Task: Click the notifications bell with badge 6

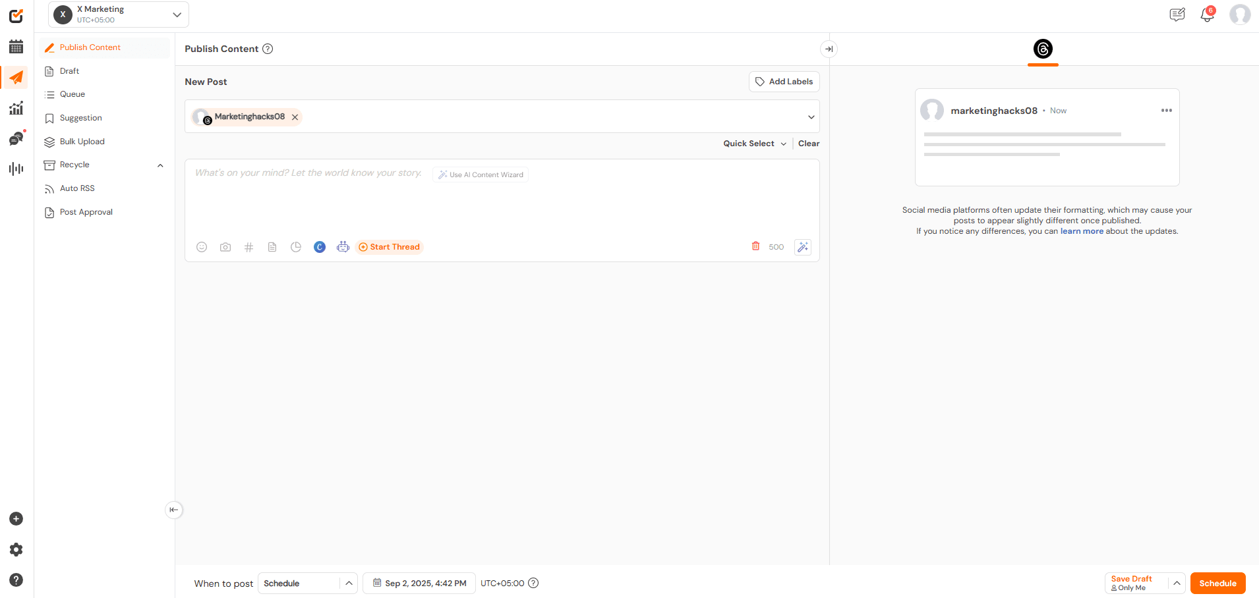Action: [x=1206, y=14]
